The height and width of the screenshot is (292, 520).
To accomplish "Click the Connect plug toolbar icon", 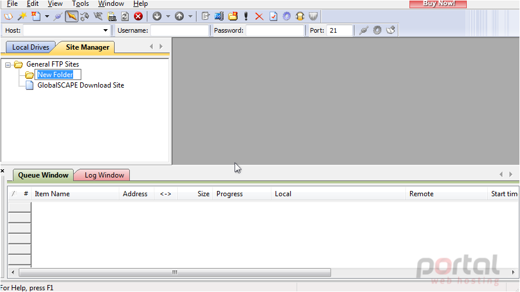I will (58, 16).
